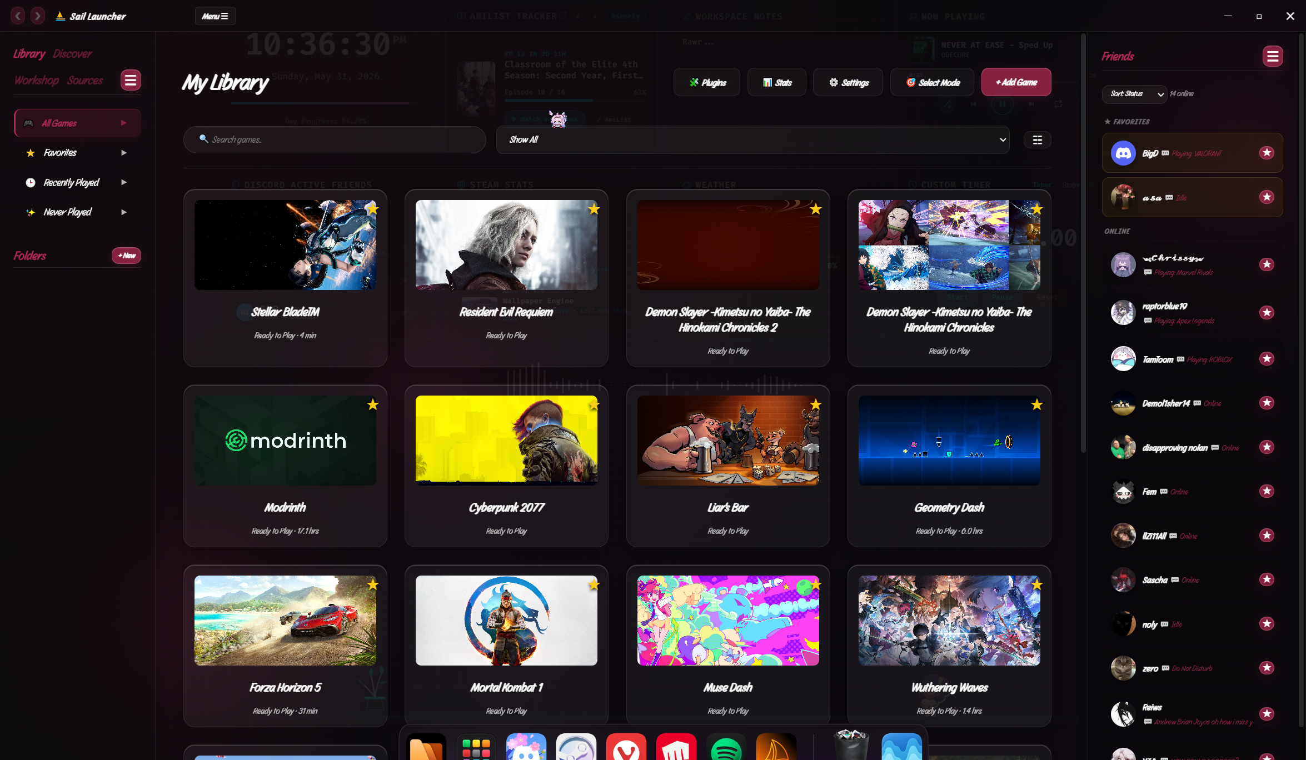Add a game with +Add Game

[x=1016, y=82]
